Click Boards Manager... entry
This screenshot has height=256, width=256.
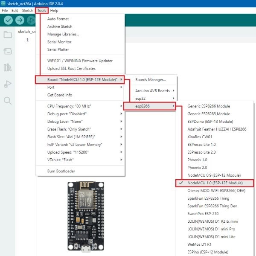tap(150, 79)
